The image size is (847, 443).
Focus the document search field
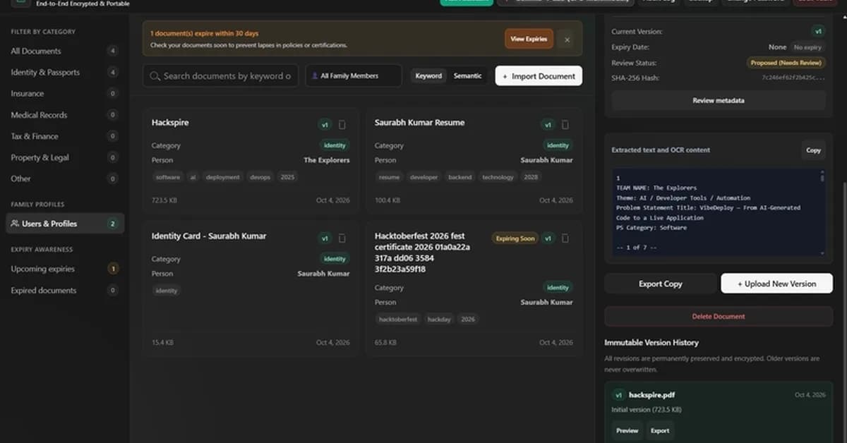(220, 76)
